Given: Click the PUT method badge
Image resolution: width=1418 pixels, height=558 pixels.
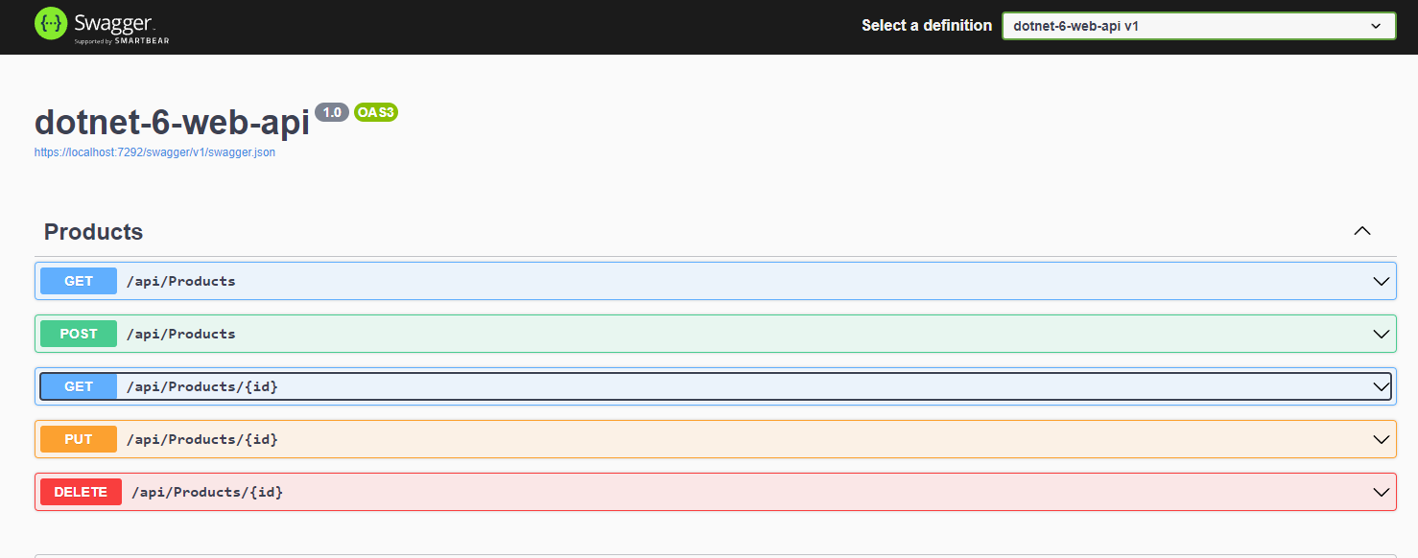Looking at the screenshot, I should (x=79, y=439).
